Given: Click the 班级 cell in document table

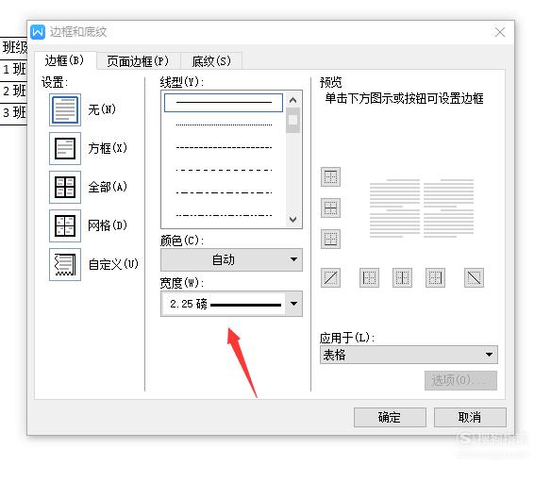Looking at the screenshot, I should [14, 47].
